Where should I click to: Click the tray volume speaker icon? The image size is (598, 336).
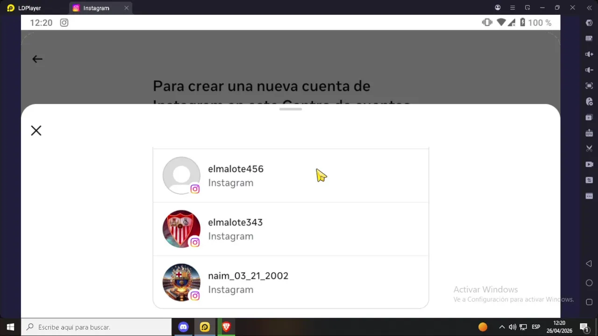[513, 327]
